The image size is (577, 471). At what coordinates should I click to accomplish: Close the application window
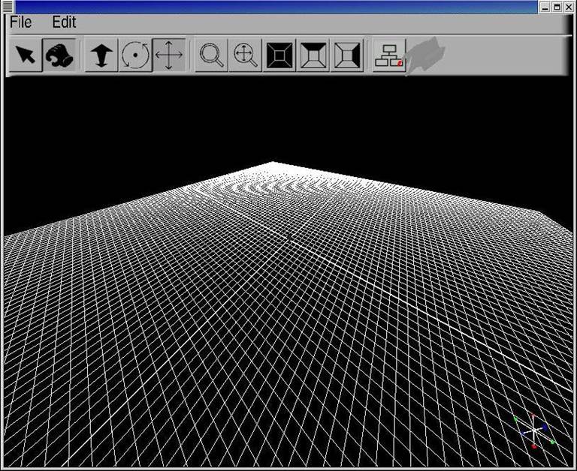click(569, 7)
